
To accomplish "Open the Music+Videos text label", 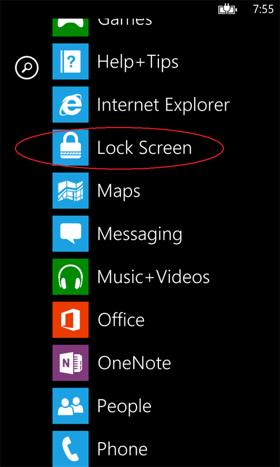I will [153, 277].
